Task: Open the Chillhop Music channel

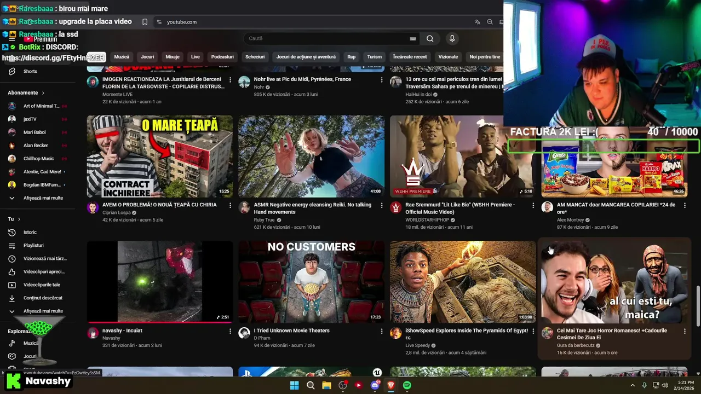Action: coord(37,158)
